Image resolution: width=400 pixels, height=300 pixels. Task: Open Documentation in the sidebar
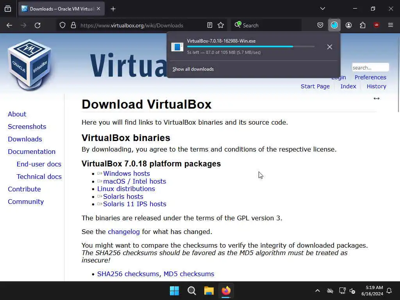click(x=32, y=152)
